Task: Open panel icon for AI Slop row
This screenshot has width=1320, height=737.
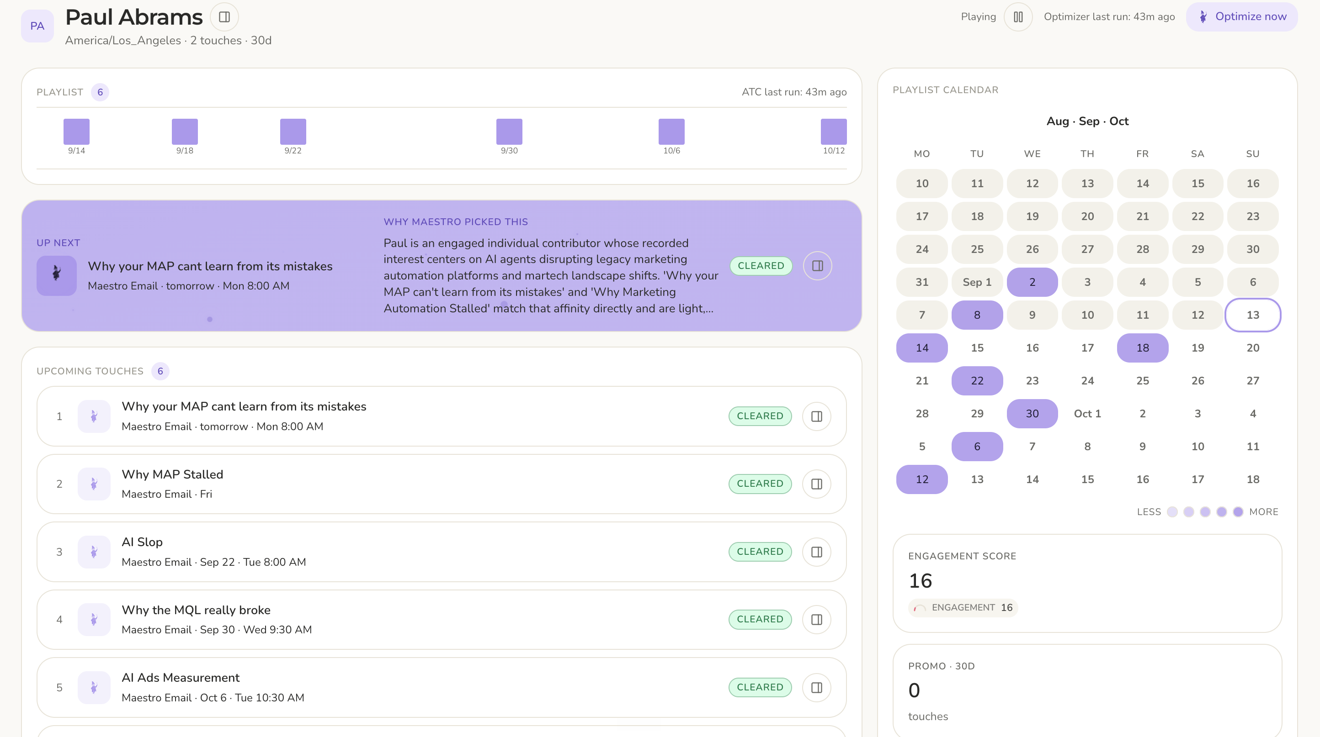Action: pos(817,552)
